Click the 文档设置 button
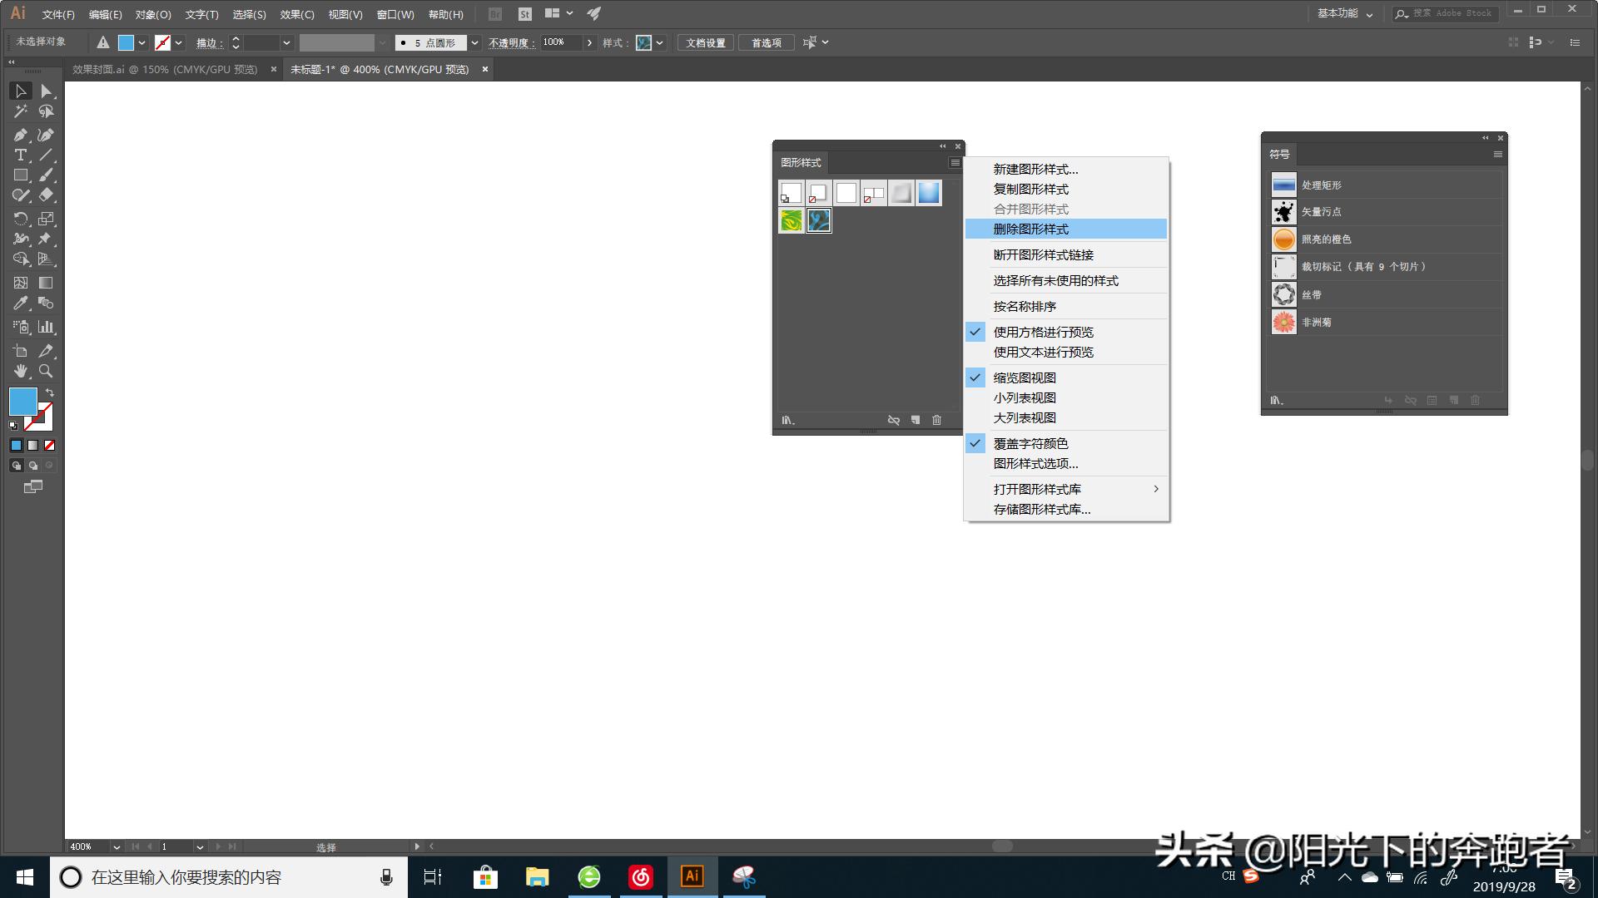The height and width of the screenshot is (898, 1598). pos(704,42)
